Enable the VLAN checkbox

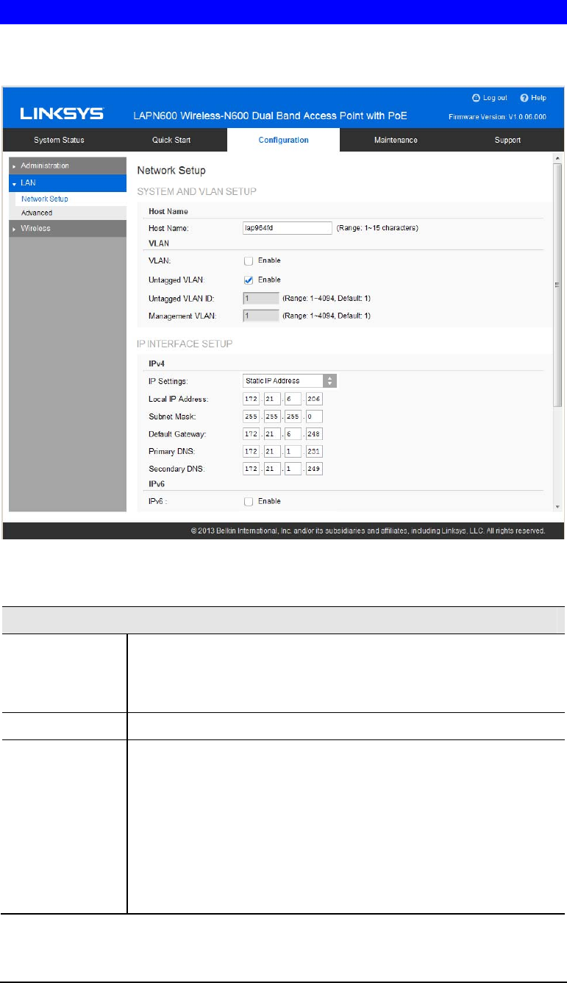(249, 260)
